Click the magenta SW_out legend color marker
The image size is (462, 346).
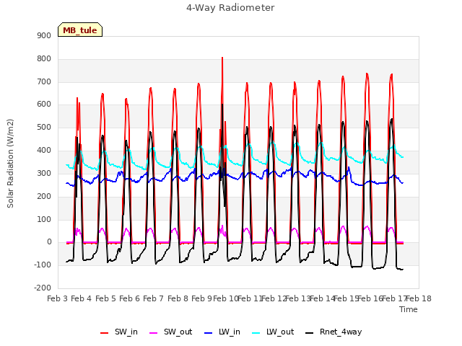pyautogui.click(x=154, y=333)
